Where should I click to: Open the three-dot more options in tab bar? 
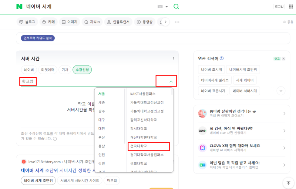[177, 22]
